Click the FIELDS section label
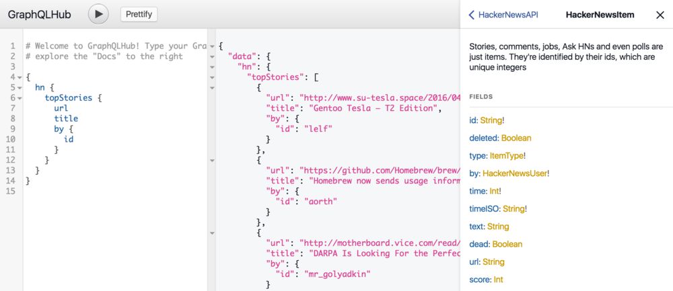 481,97
